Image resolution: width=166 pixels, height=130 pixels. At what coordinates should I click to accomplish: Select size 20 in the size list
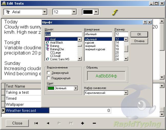(119, 53)
